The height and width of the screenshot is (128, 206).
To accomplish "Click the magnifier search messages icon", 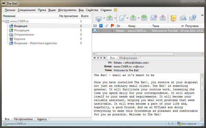I will pyautogui.click(x=183, y=18).
